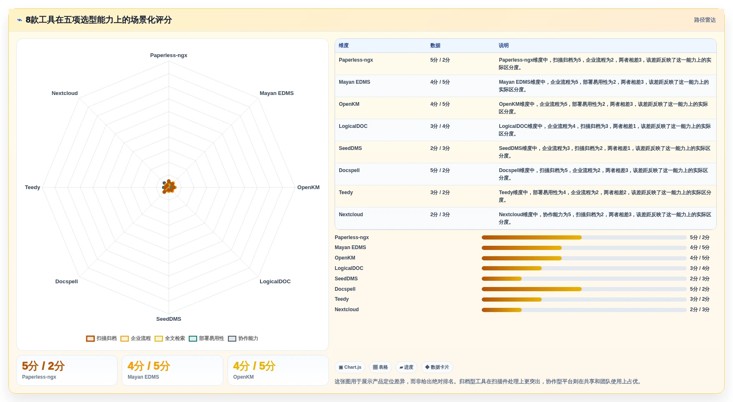Click the Chart.js tag chip
Viewport: 733px width, 402px height.
click(x=350, y=367)
